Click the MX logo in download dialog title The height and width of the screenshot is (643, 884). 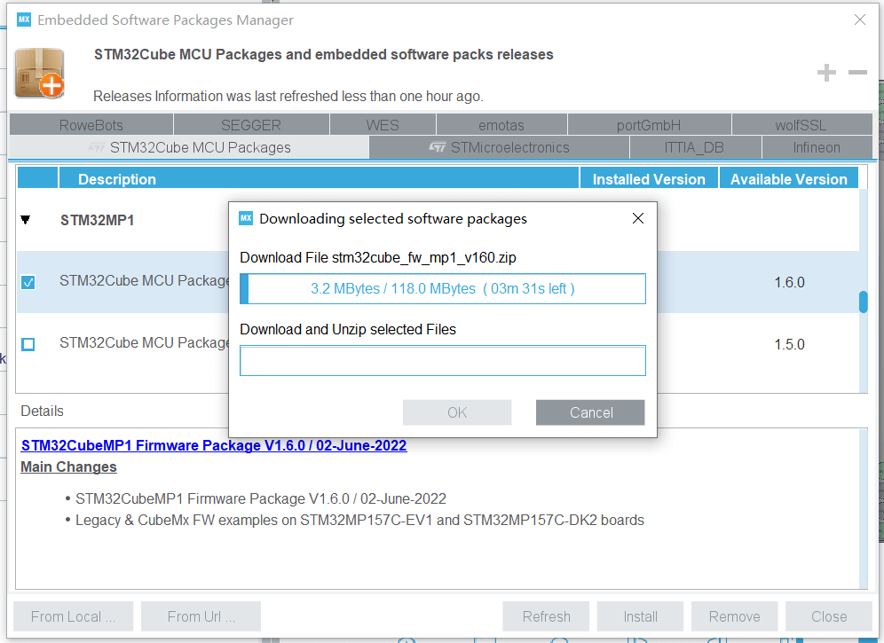(246, 218)
